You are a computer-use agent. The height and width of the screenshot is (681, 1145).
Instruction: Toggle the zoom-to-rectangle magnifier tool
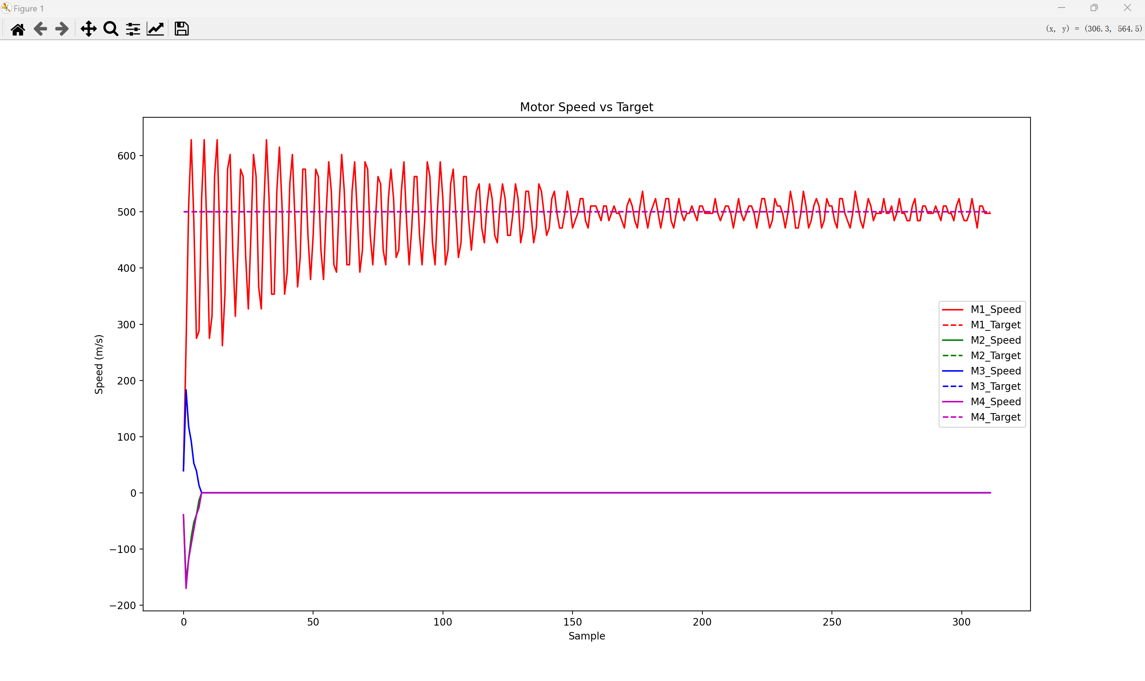(111, 29)
